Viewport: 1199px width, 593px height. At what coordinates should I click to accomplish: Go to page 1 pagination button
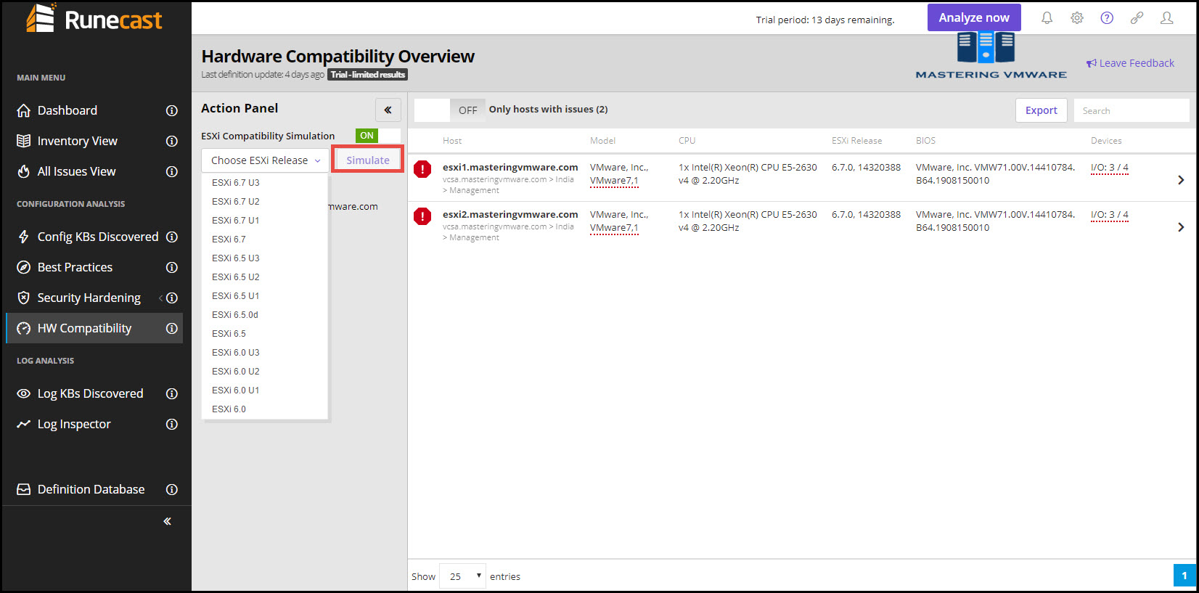(1184, 576)
